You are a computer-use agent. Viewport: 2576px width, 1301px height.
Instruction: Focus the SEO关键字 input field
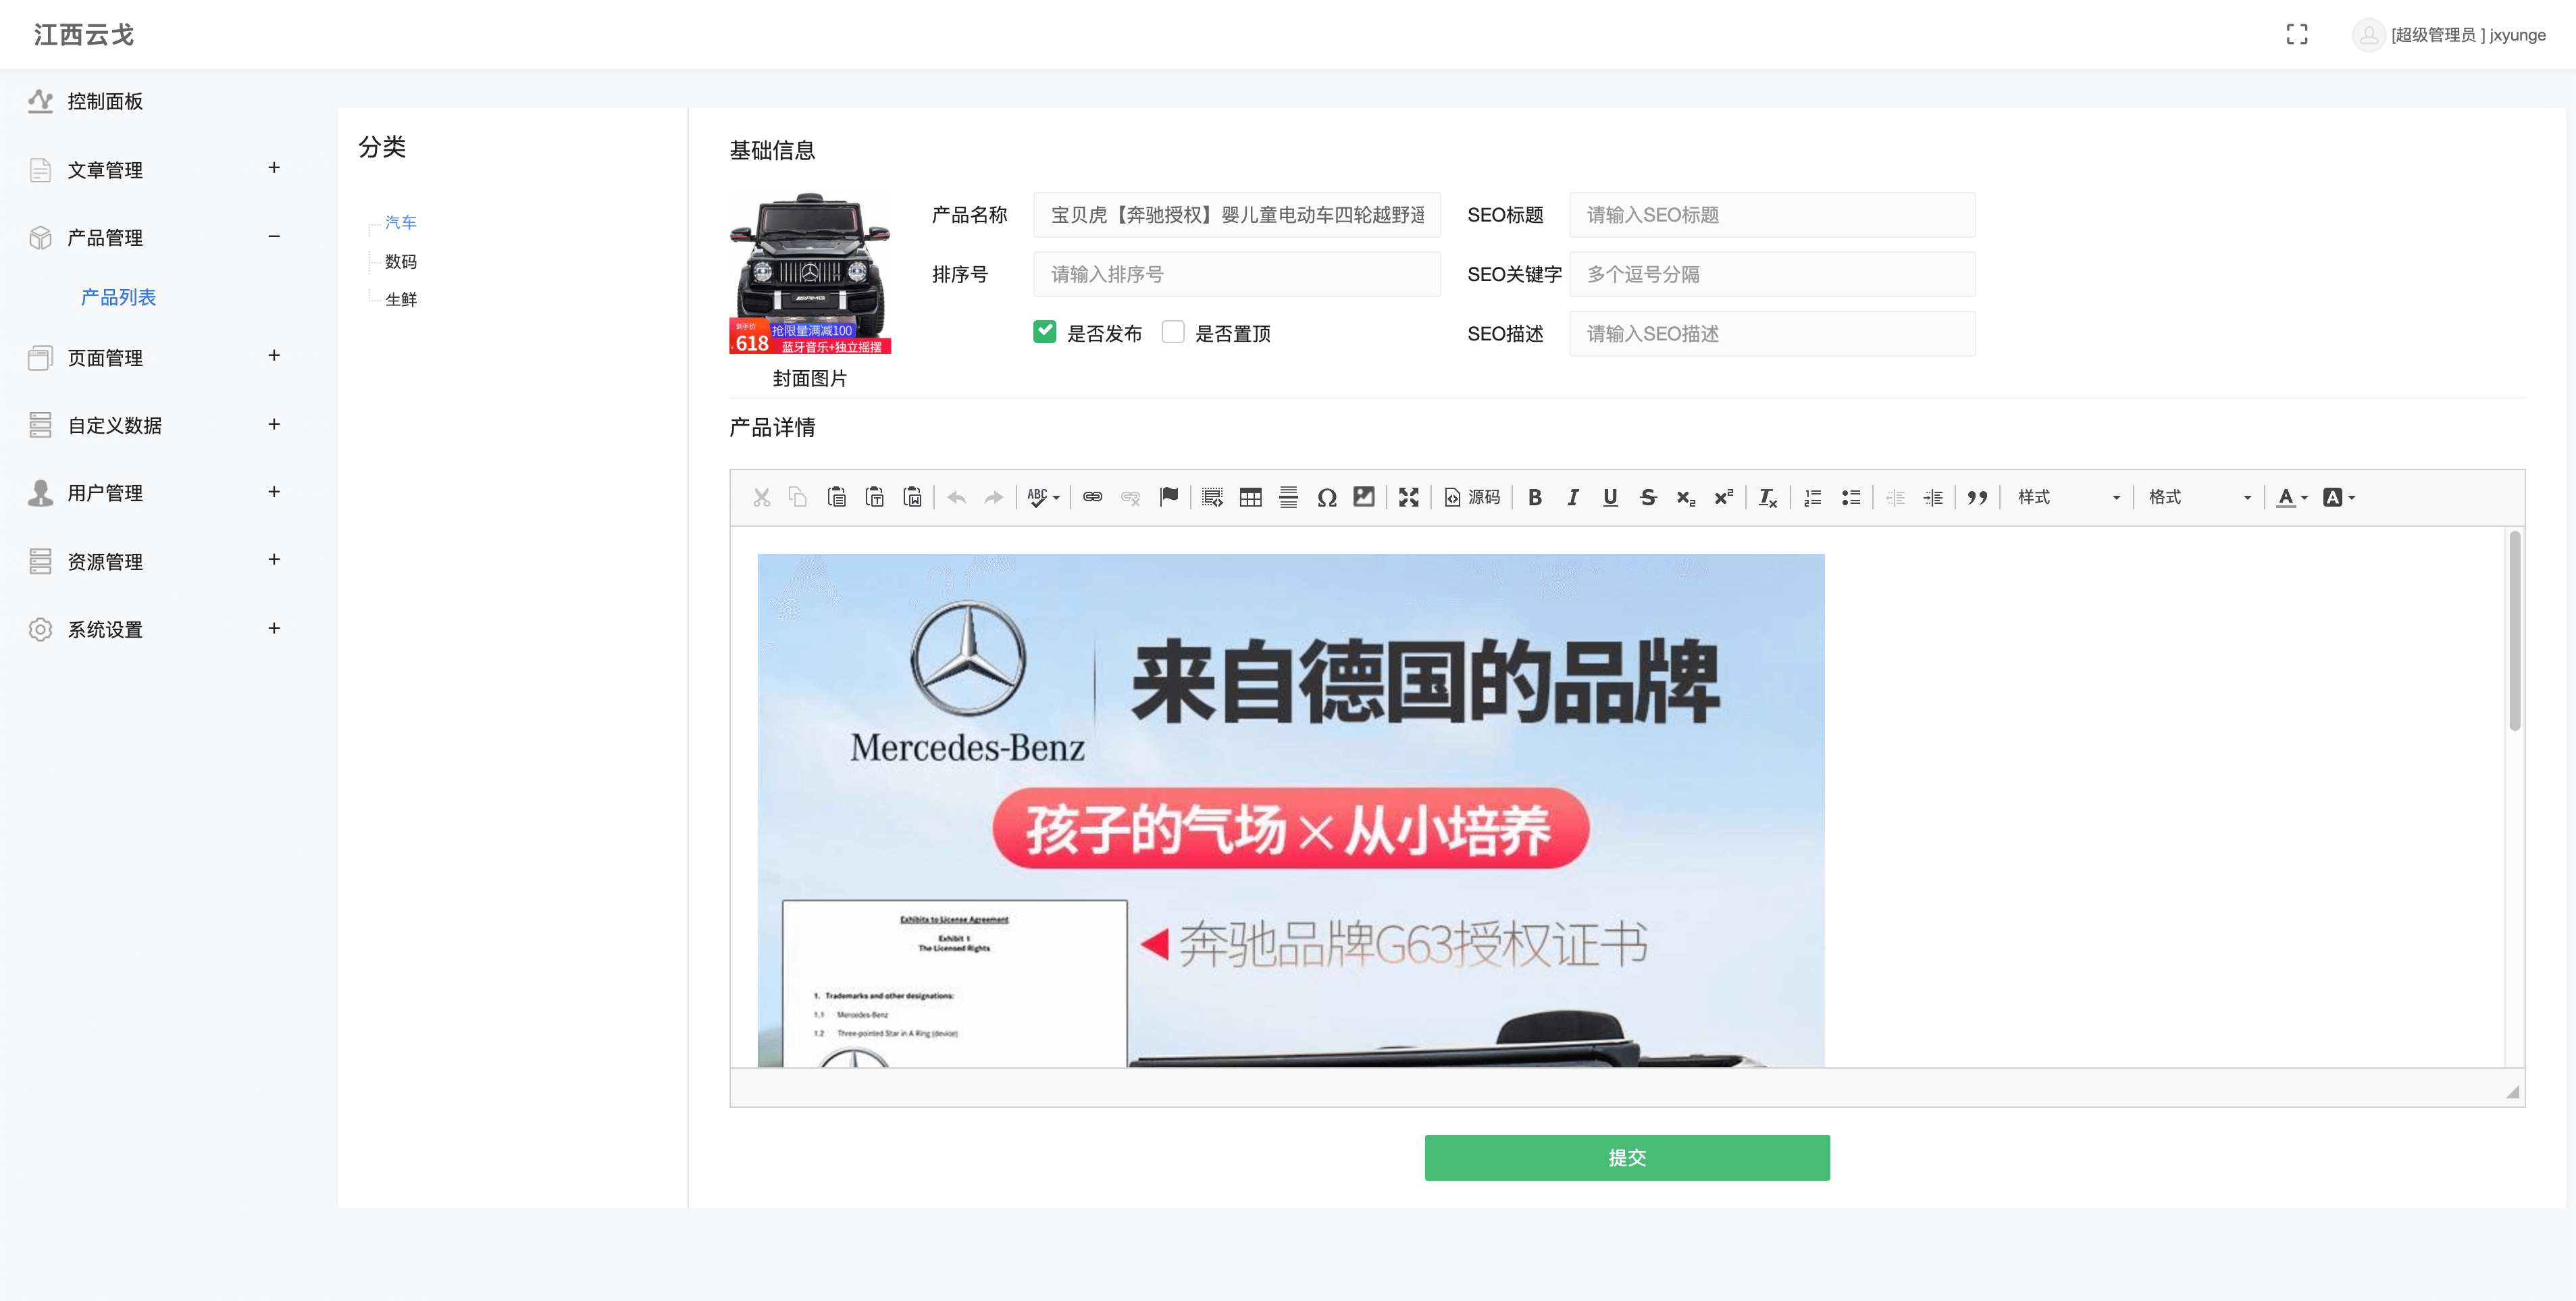pyautogui.click(x=1772, y=274)
